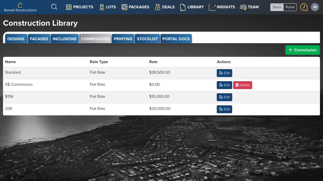The width and height of the screenshot is (323, 181).
Task: Open the PACKAGES menu
Action: [139, 7]
